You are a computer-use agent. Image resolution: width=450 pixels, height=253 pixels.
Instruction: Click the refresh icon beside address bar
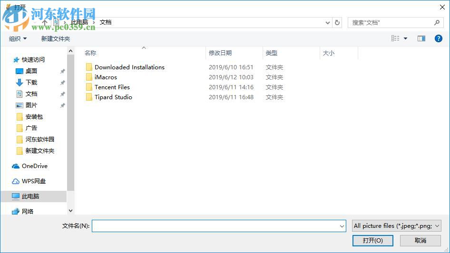[x=337, y=22]
